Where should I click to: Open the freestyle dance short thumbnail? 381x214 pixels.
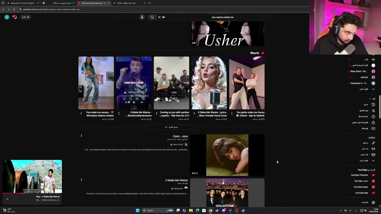click(x=96, y=83)
